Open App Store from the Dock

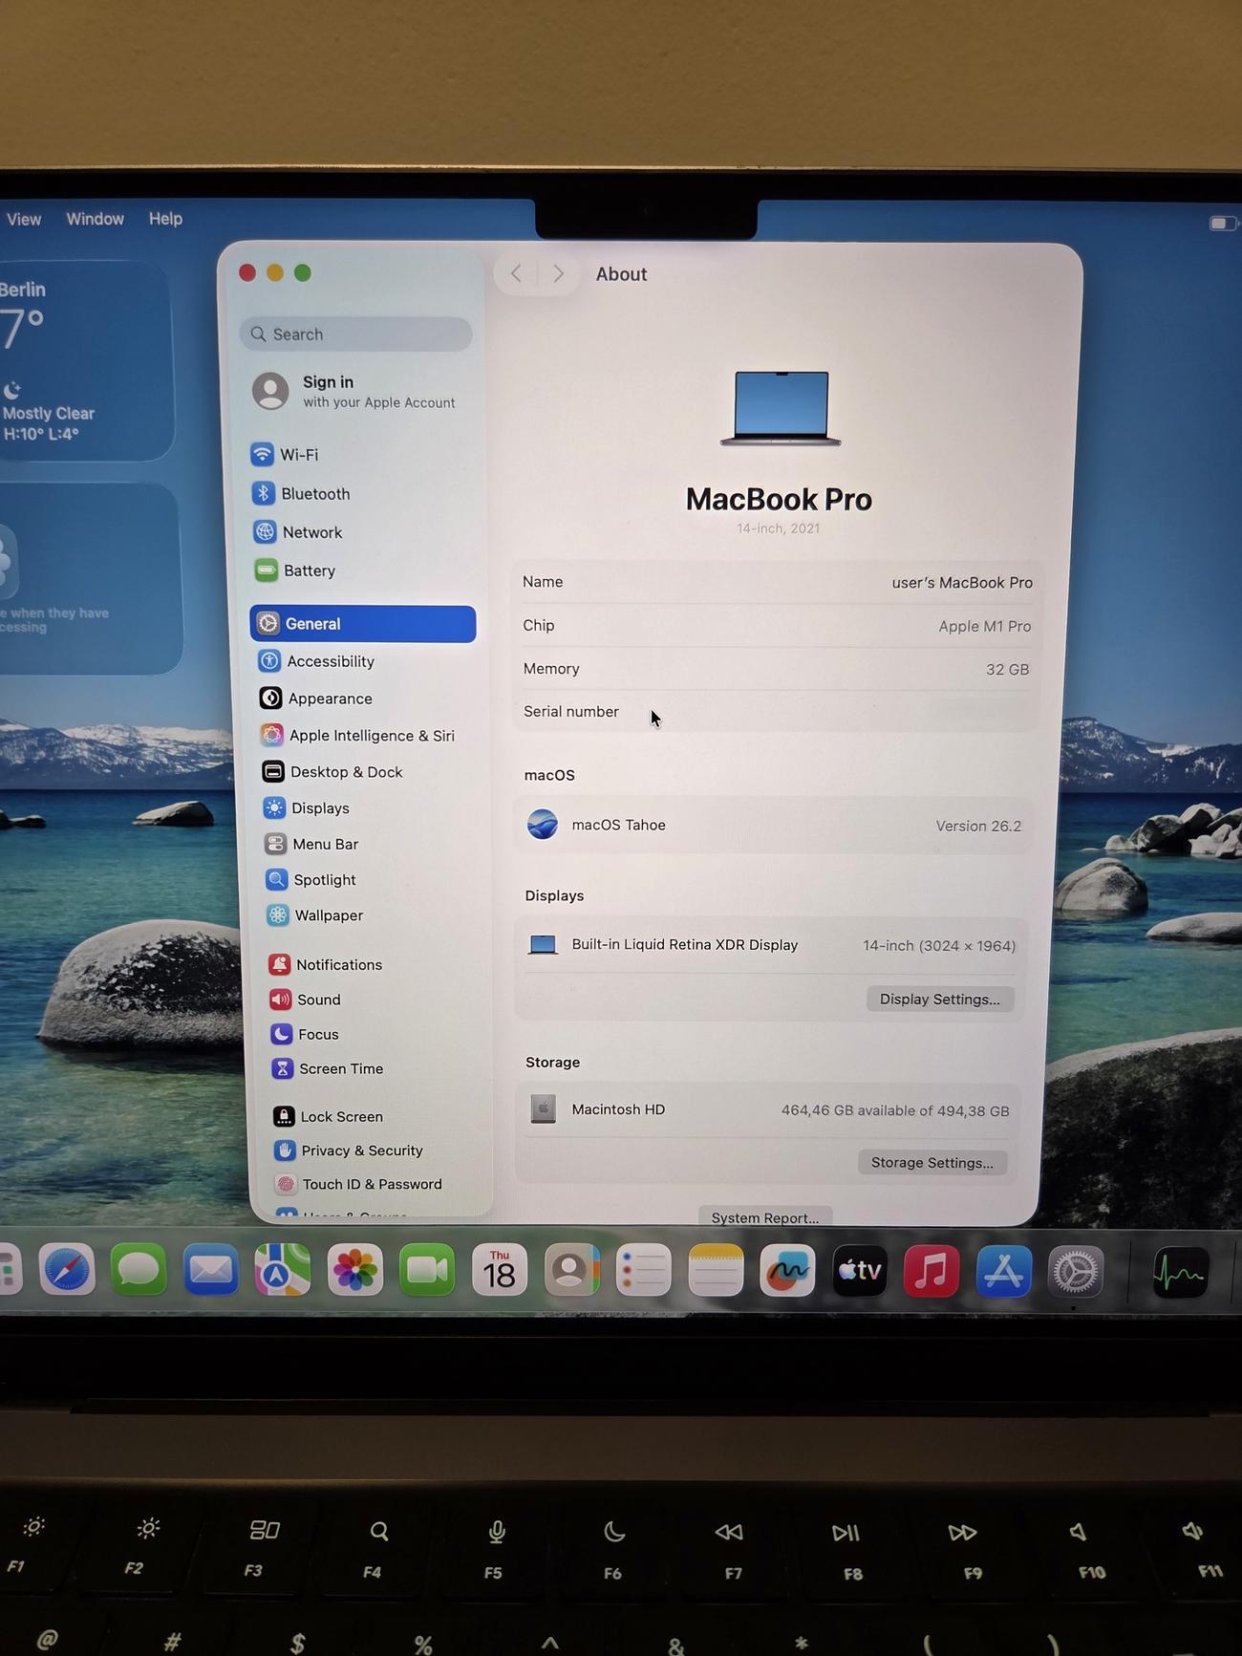tap(1003, 1272)
